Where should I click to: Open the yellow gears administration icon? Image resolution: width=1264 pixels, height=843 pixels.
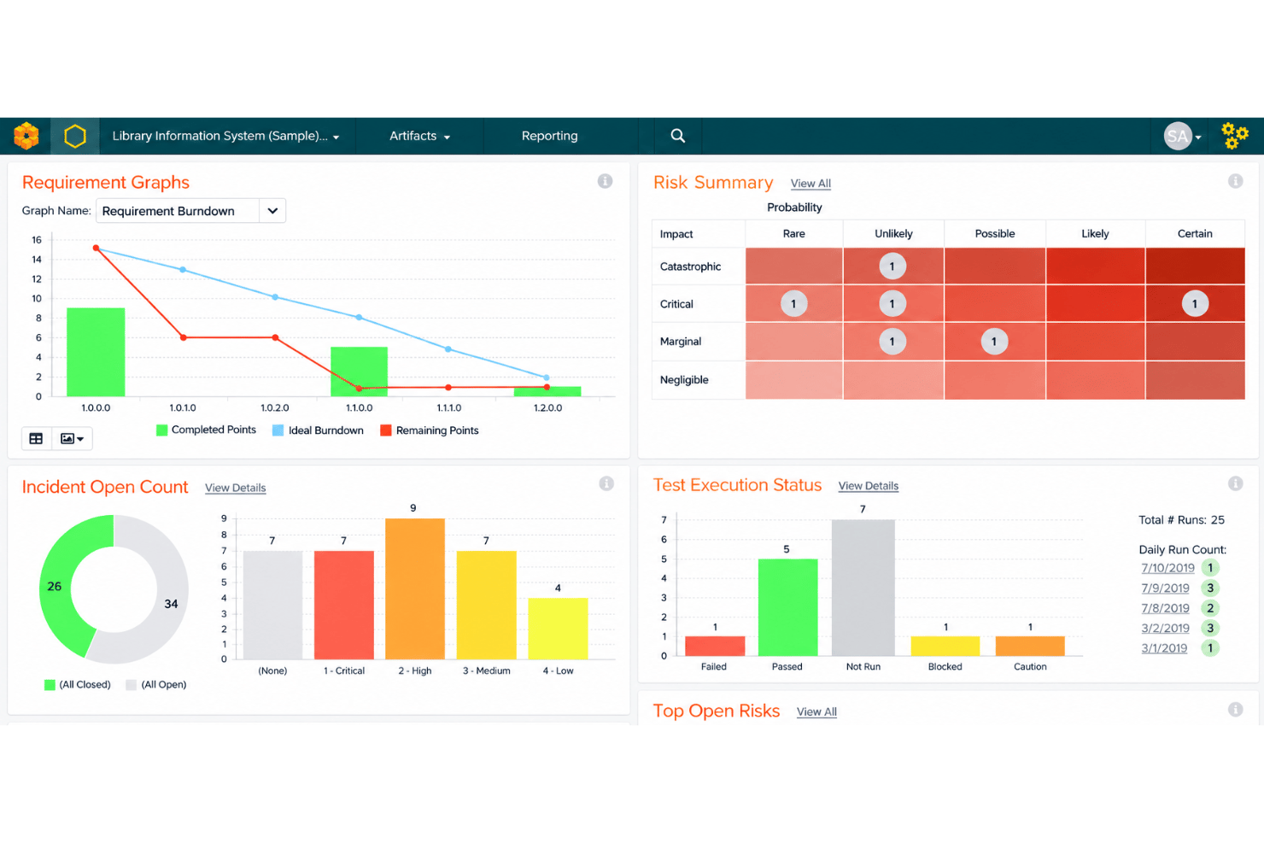tap(1234, 136)
